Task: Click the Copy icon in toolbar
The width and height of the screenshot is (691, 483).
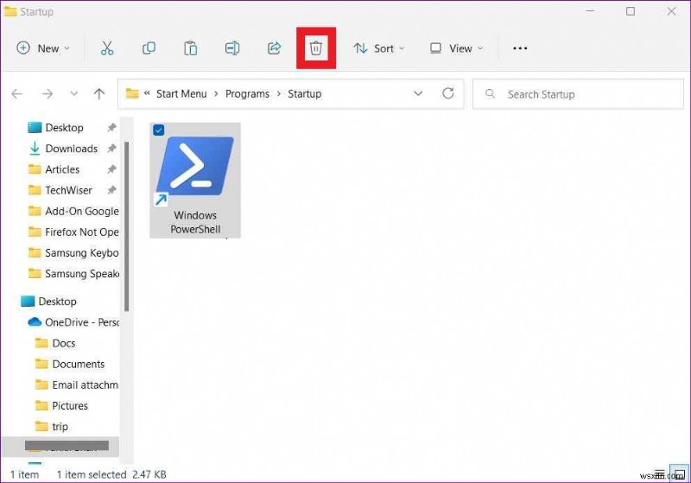Action: tap(149, 48)
